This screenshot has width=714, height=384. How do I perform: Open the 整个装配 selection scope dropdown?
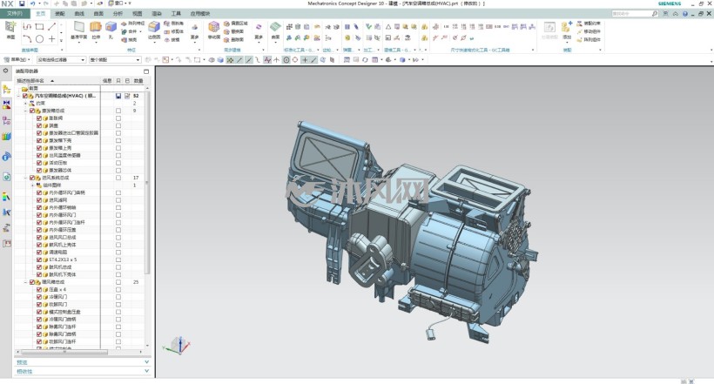point(115,60)
